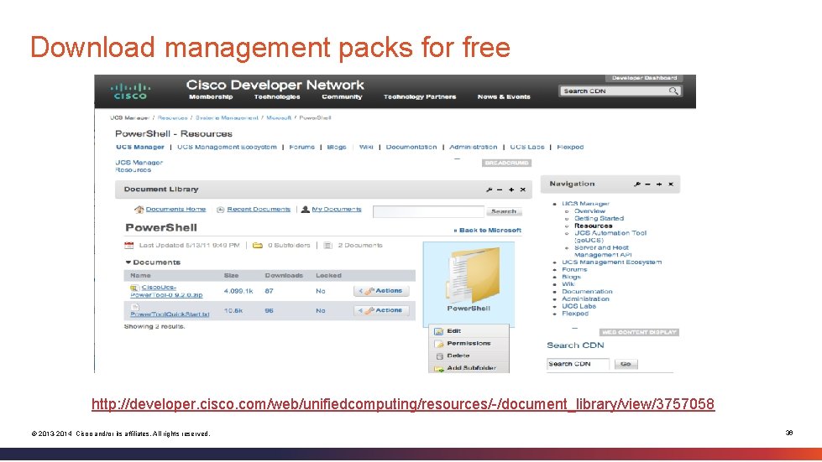
Task: Open the Membership menu in header
Action: click(x=211, y=96)
